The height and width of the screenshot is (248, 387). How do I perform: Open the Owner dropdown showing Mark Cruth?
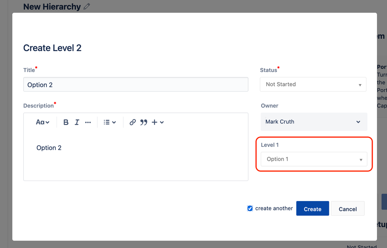click(314, 122)
